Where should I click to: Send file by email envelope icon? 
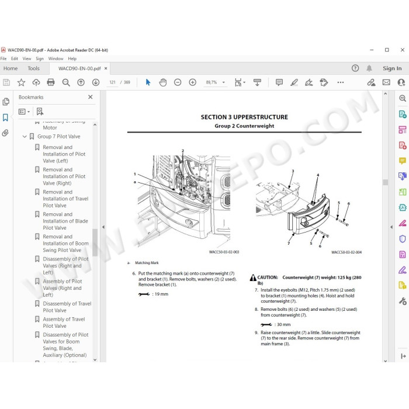386,82
